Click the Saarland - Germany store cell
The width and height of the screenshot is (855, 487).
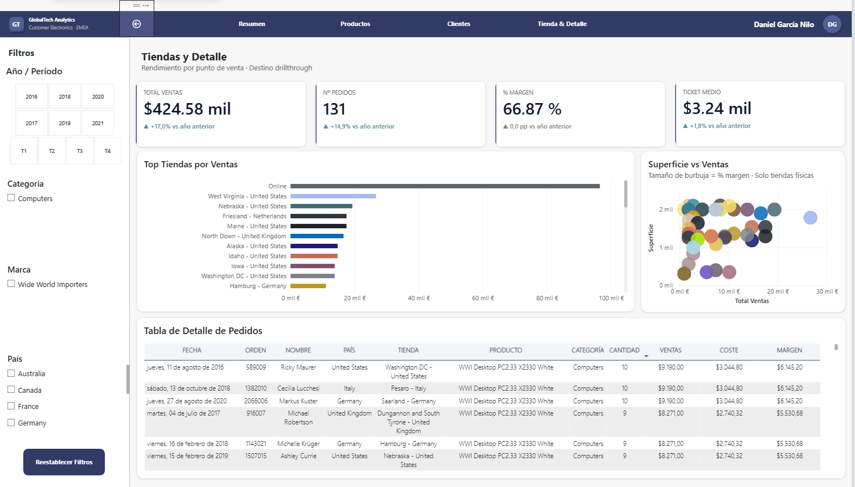click(x=408, y=401)
